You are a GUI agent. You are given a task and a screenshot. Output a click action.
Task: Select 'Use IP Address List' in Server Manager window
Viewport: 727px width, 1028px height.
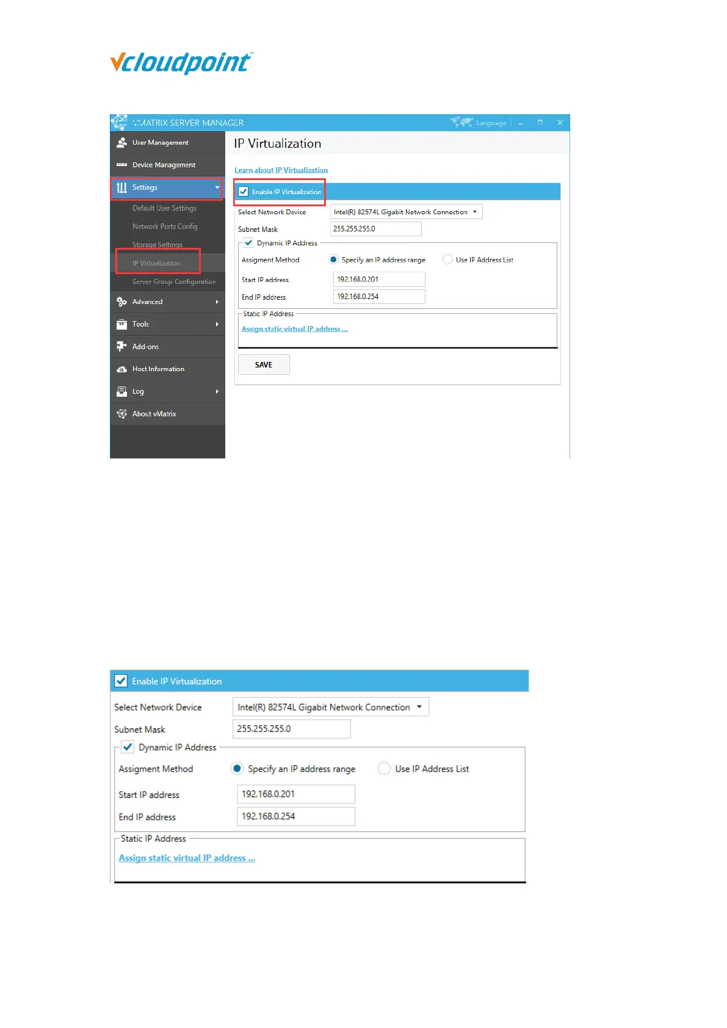point(447,259)
